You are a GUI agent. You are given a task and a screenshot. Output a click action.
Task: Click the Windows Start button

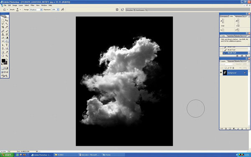(x=7, y=155)
